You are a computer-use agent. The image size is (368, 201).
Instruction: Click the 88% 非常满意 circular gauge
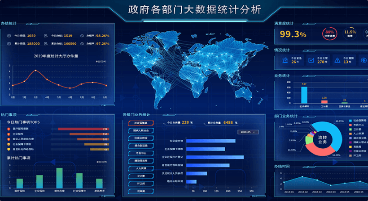click(x=330, y=34)
